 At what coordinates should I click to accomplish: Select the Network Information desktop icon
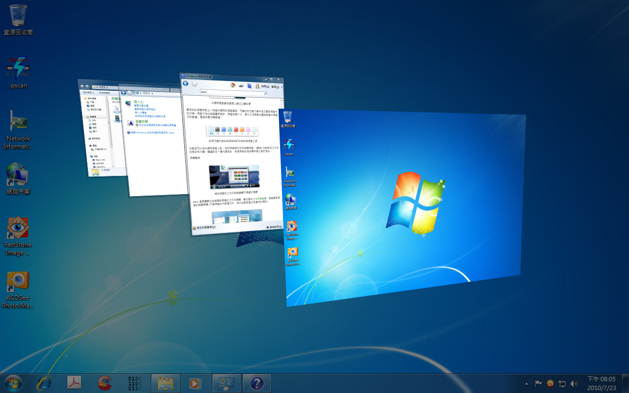18,129
